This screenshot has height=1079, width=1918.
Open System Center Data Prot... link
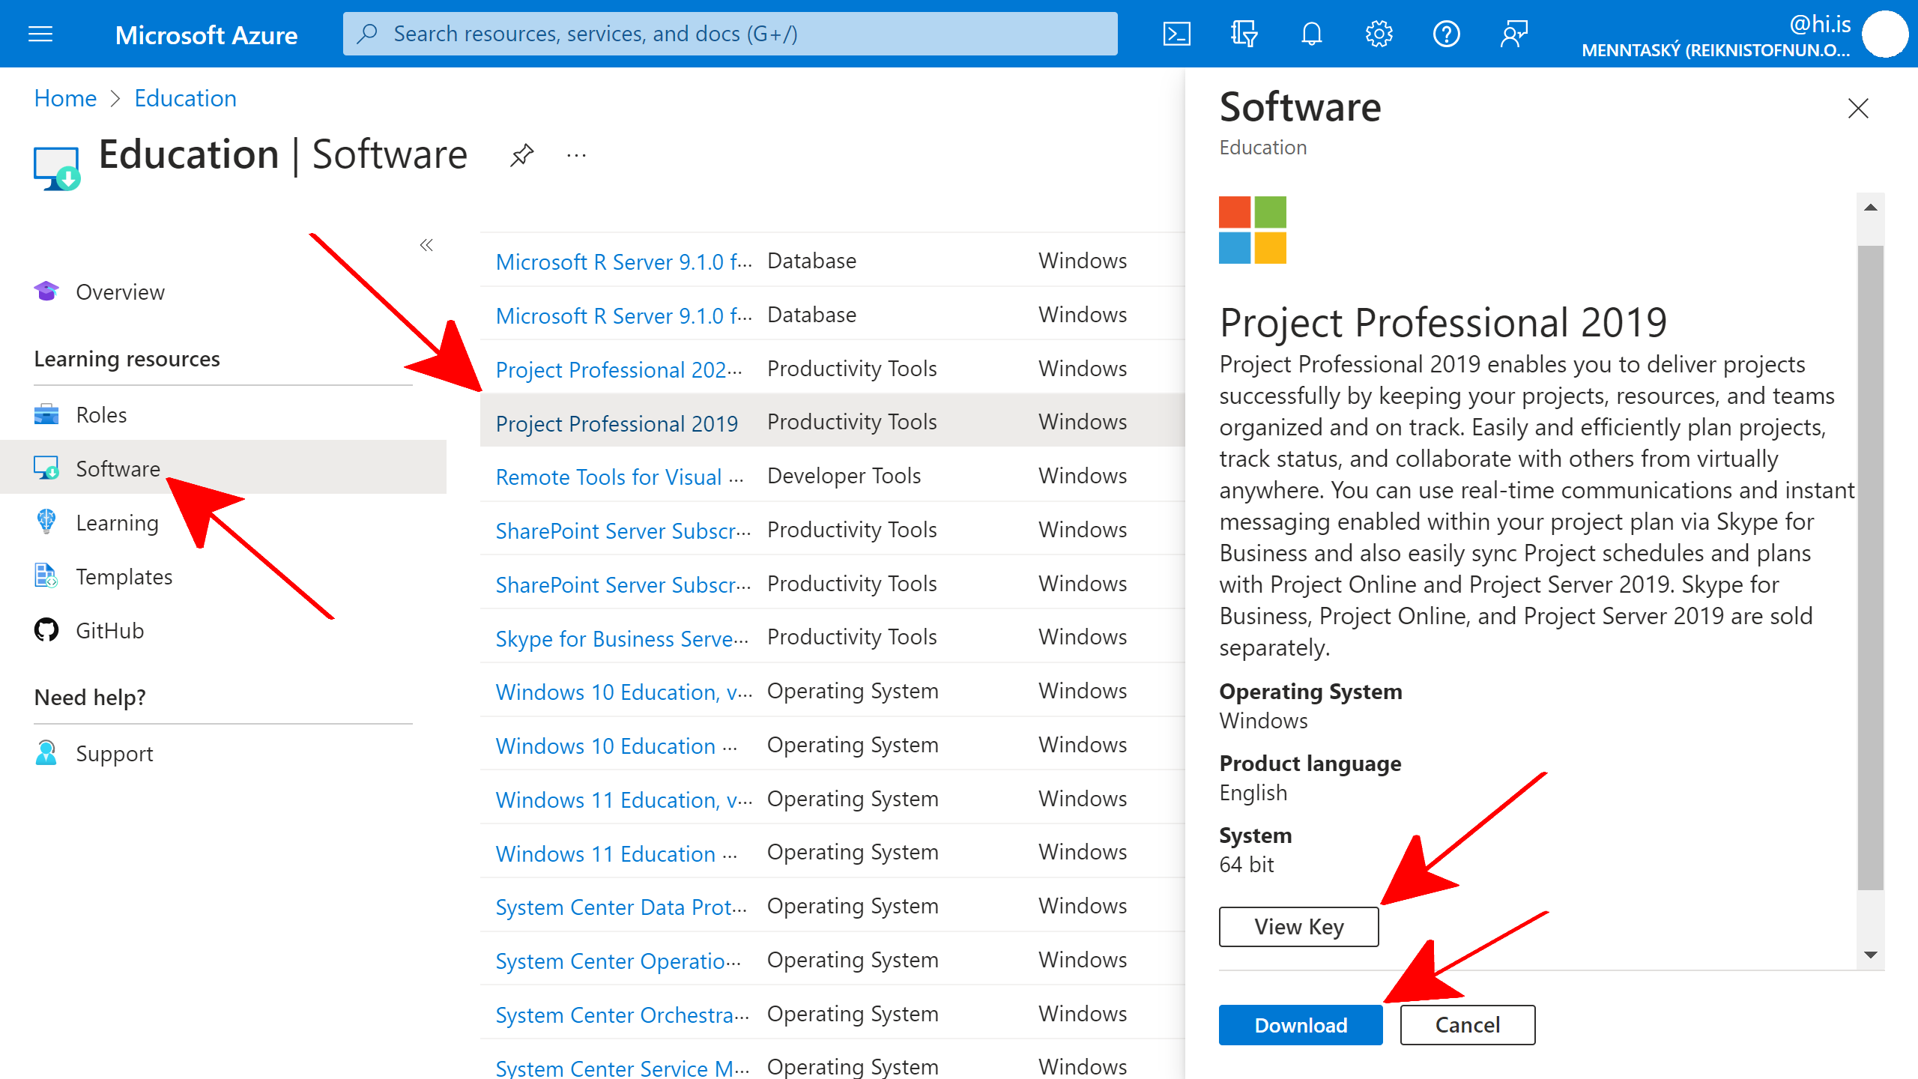pos(621,907)
